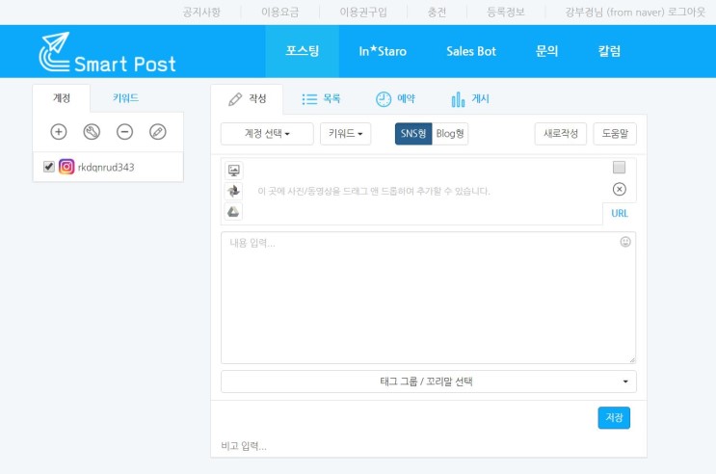The height and width of the screenshot is (474, 716).
Task: Click the URL link
Action: tap(620, 213)
